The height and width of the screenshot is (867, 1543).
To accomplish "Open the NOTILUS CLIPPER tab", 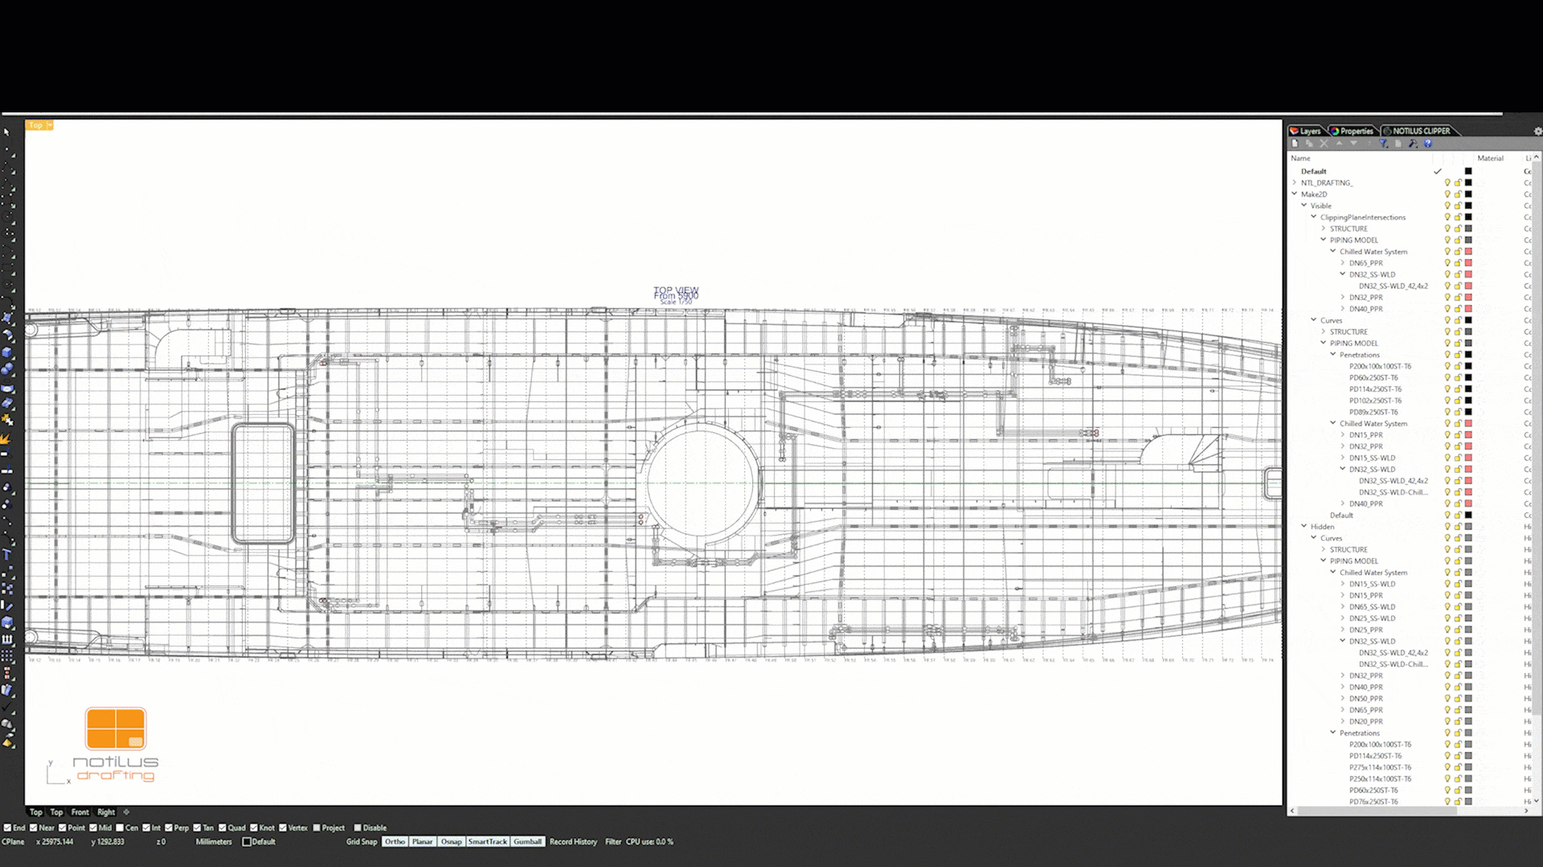I will (1417, 131).
